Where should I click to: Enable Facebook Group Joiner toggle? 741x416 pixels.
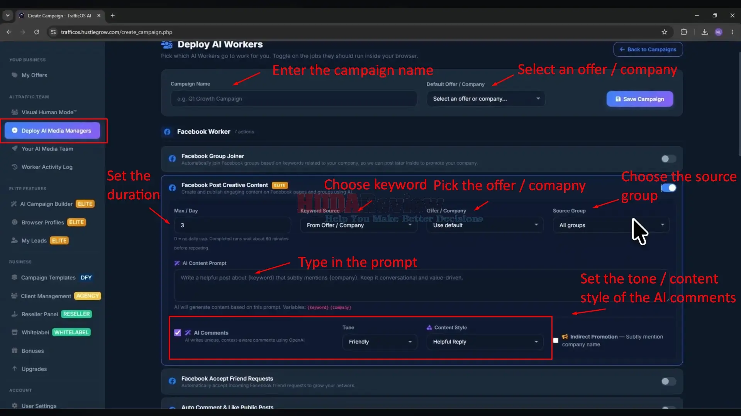pyautogui.click(x=668, y=159)
